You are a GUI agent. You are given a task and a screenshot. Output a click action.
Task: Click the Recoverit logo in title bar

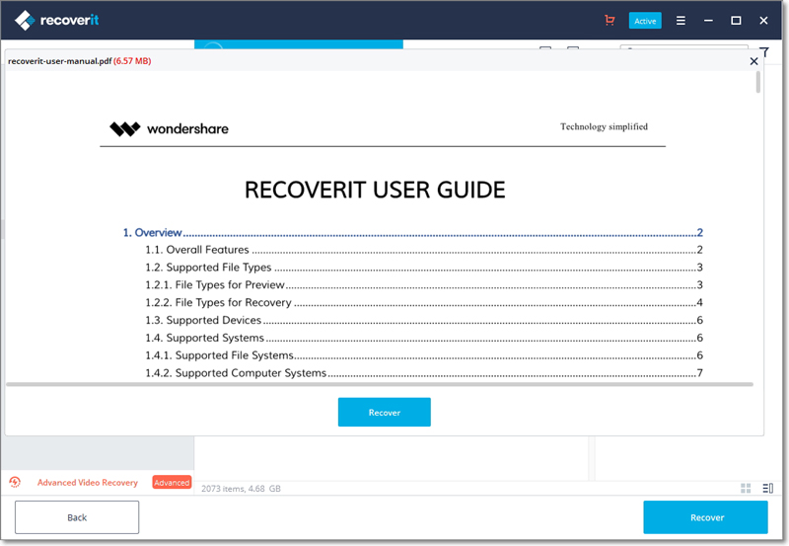pos(56,20)
